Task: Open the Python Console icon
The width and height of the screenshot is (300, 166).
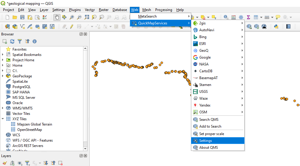Action: click(276, 26)
